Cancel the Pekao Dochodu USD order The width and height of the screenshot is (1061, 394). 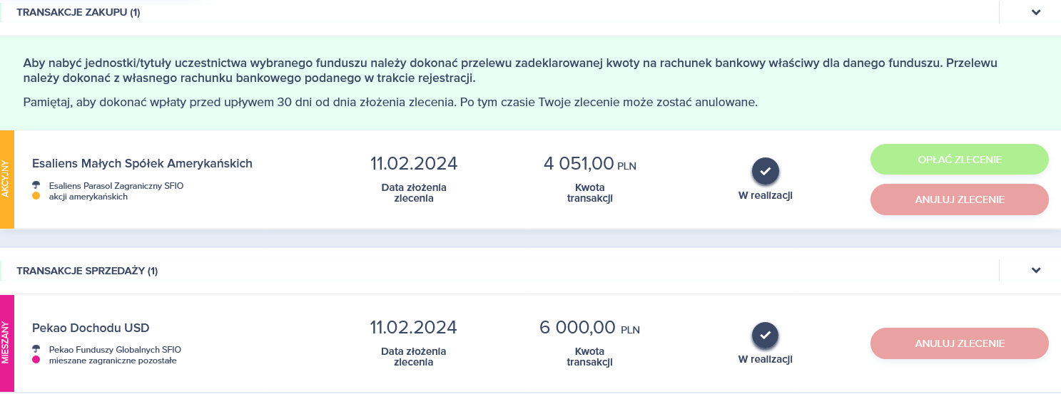960,343
